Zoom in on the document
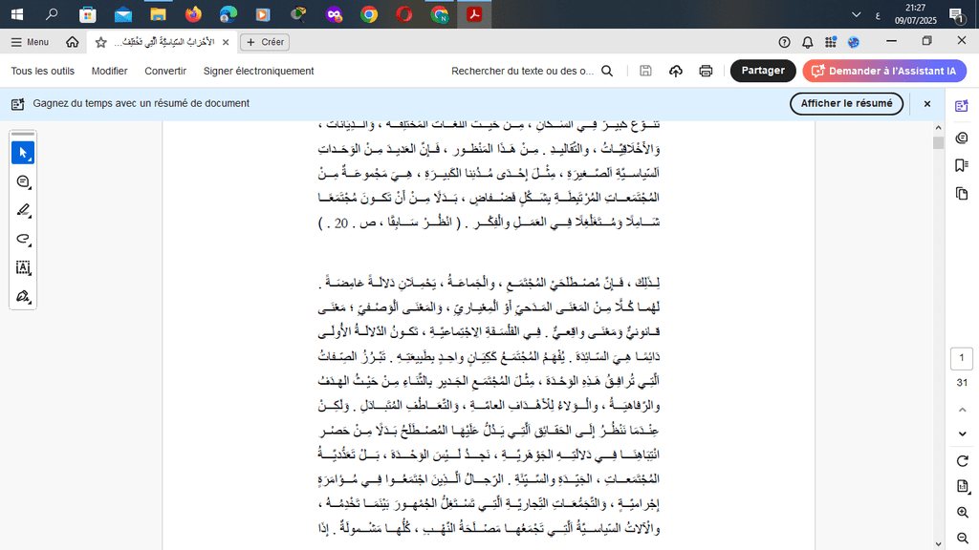Image resolution: width=979 pixels, height=550 pixels. pyautogui.click(x=962, y=513)
